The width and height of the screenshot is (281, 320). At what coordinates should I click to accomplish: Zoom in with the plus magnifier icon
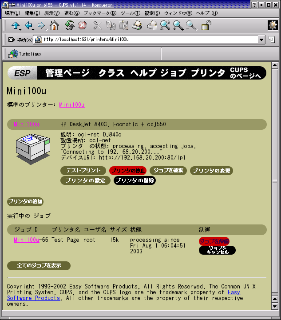tap(178, 26)
